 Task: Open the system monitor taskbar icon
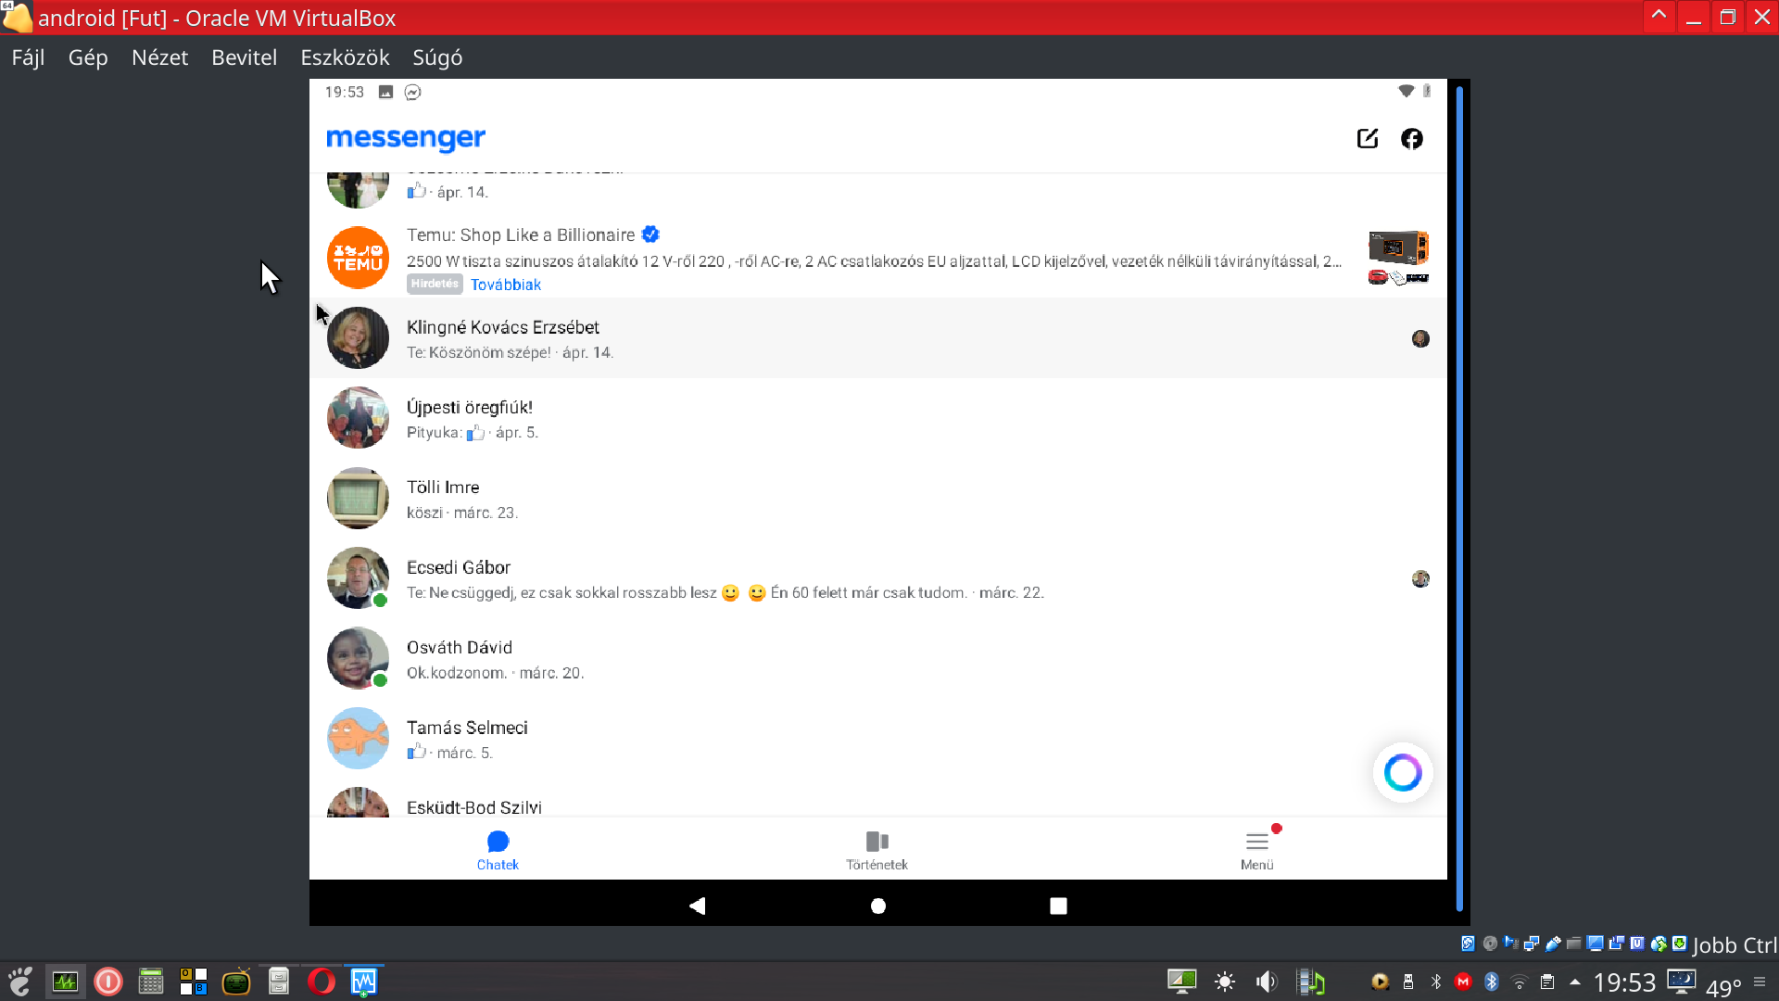(x=65, y=982)
